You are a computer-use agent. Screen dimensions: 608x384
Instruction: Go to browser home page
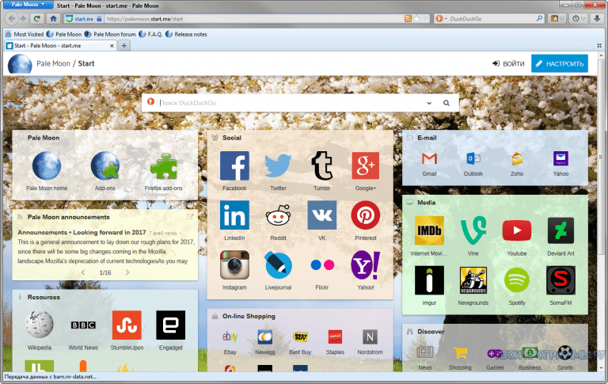tap(53, 19)
